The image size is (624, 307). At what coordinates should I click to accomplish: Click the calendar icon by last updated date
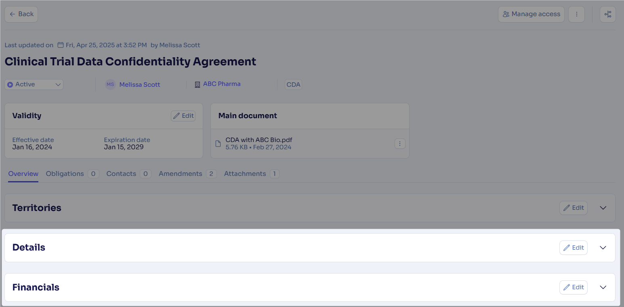pyautogui.click(x=61, y=45)
